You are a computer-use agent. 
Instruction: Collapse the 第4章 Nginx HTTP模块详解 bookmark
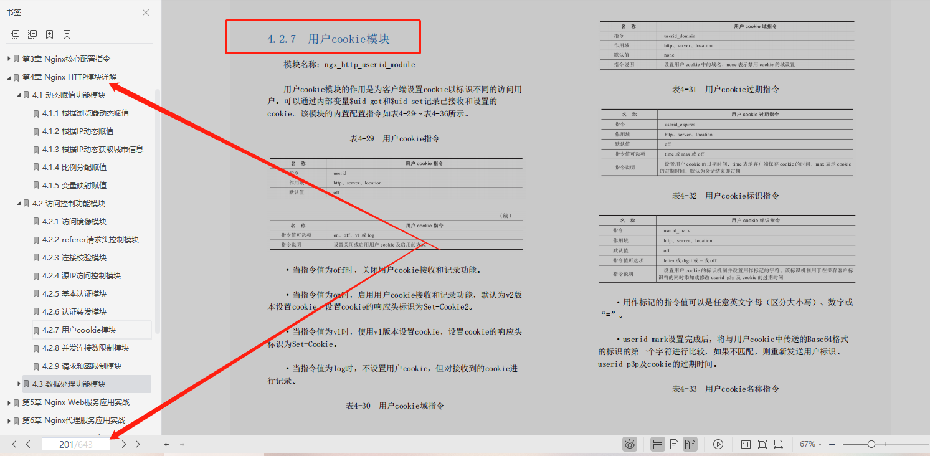tap(9, 77)
